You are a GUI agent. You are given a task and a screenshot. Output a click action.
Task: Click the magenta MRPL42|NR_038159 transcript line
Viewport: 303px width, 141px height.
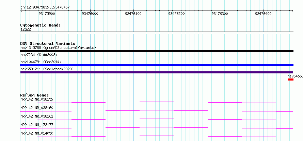click(157, 102)
